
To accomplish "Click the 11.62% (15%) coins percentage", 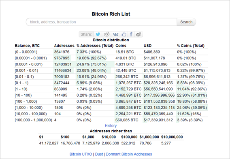I will pos(189,114).
